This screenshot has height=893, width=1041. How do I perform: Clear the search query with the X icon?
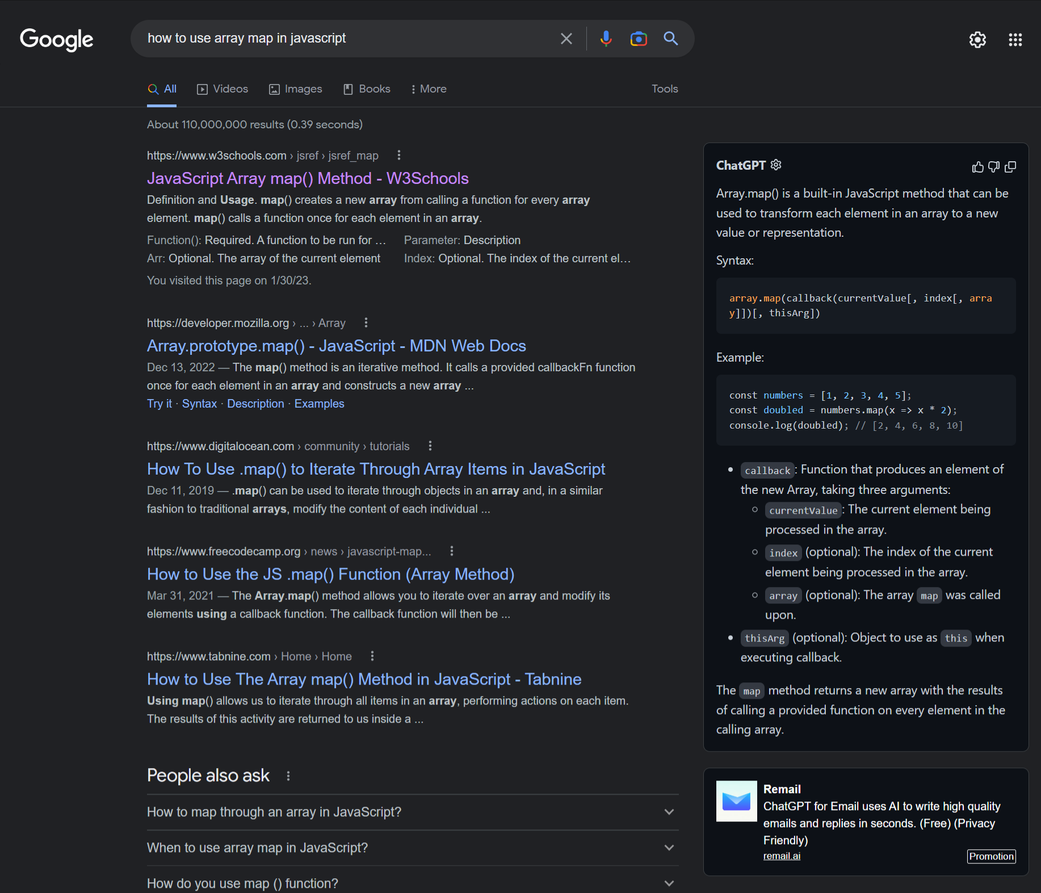point(566,39)
